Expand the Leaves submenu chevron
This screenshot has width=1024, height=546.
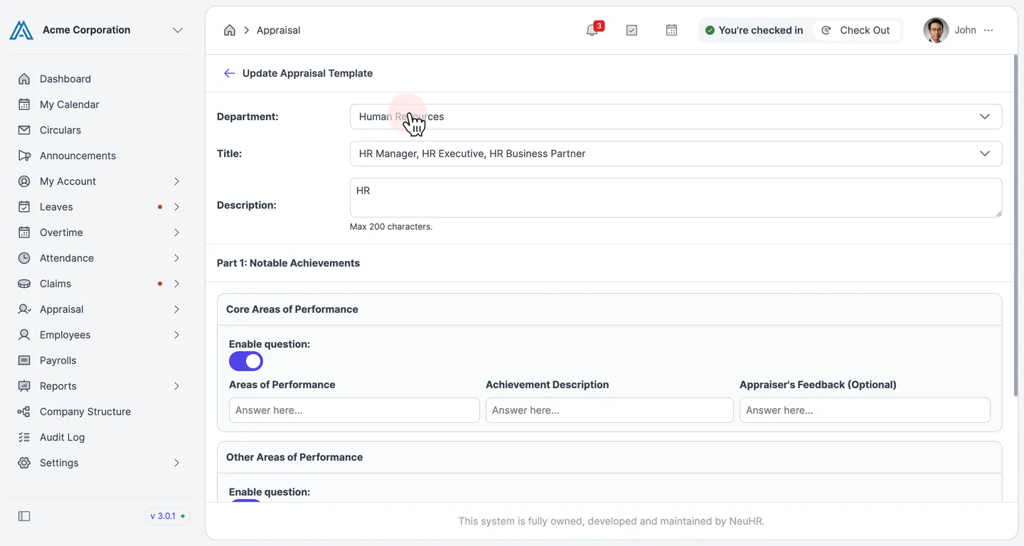coord(176,207)
